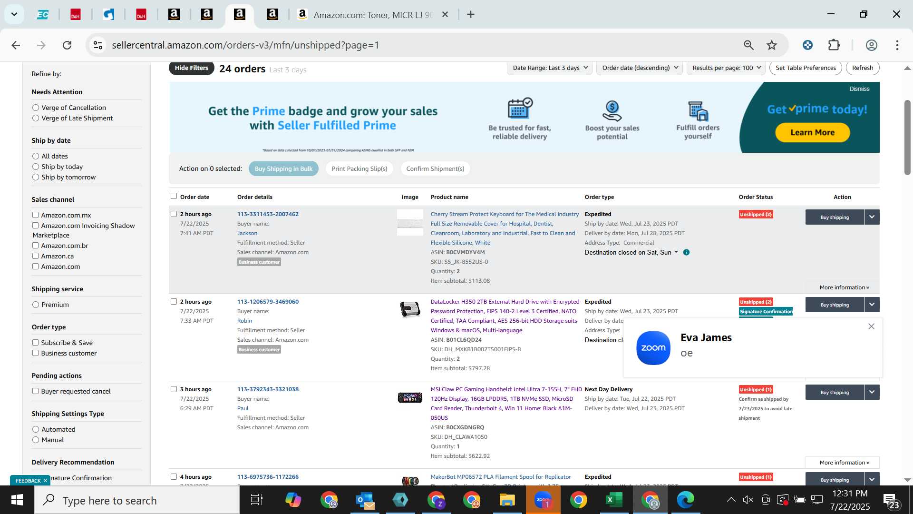Check Buyer requested cancel filter

pyautogui.click(x=35, y=391)
